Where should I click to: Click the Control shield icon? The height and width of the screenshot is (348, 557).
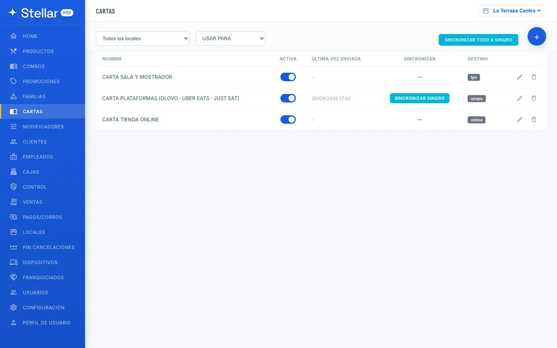coord(13,187)
